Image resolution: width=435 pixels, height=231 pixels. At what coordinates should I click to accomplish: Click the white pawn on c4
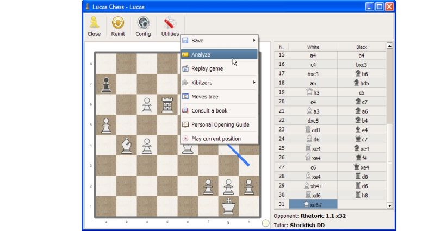[x=147, y=146]
